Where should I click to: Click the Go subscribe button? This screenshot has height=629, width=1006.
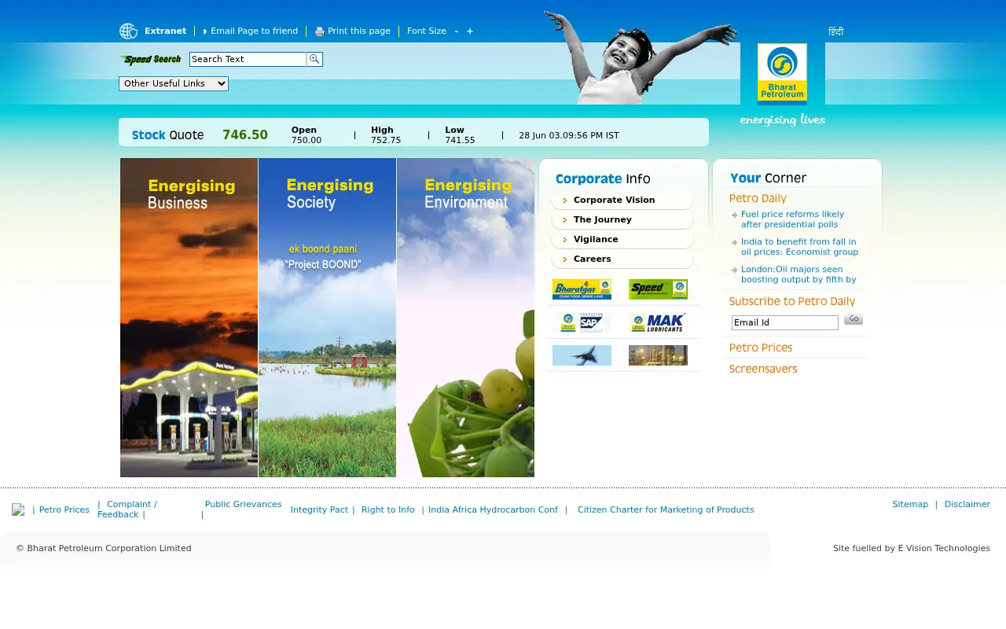[x=854, y=319]
